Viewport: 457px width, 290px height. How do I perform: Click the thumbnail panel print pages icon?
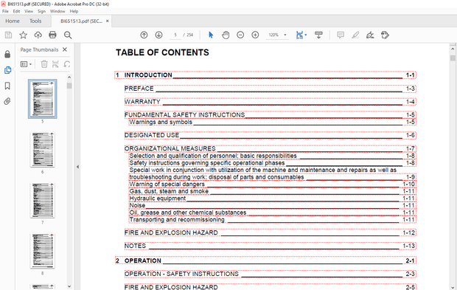coord(55,64)
